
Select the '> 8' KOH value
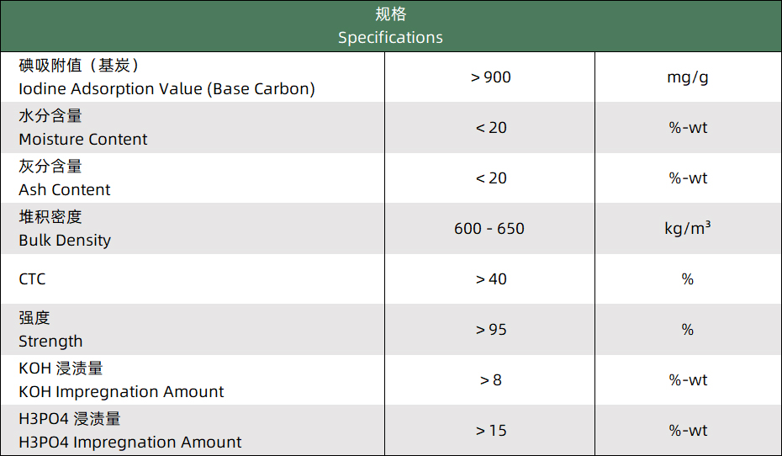pyautogui.click(x=491, y=380)
